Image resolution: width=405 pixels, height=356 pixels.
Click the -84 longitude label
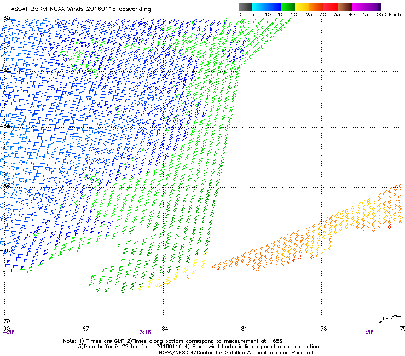pyautogui.click(x=163, y=329)
